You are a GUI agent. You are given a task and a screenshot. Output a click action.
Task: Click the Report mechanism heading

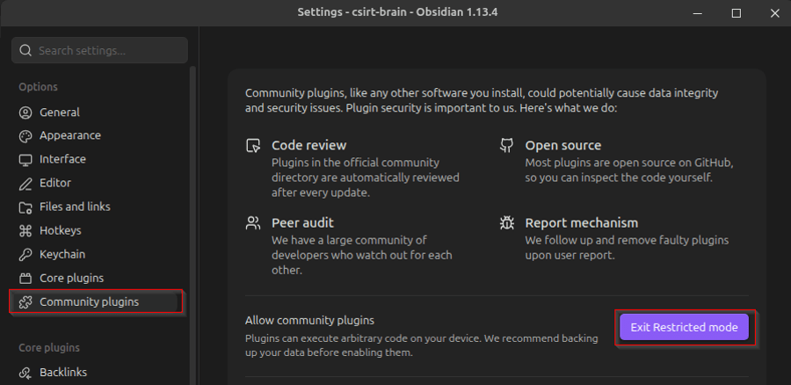[582, 222]
